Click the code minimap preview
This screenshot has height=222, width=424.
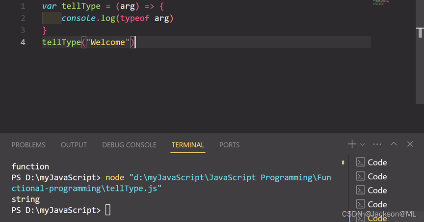(x=381, y=2)
